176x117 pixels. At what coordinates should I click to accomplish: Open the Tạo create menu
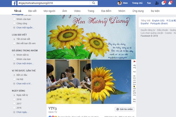[x=149, y=3]
